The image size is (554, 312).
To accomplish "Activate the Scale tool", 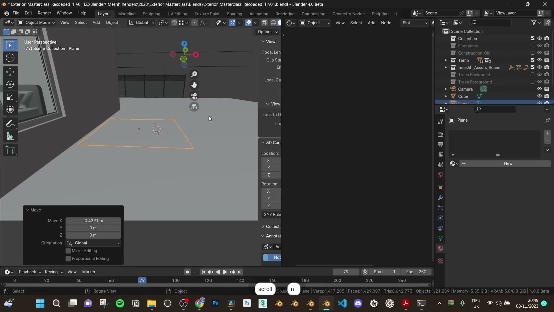I will [10, 97].
